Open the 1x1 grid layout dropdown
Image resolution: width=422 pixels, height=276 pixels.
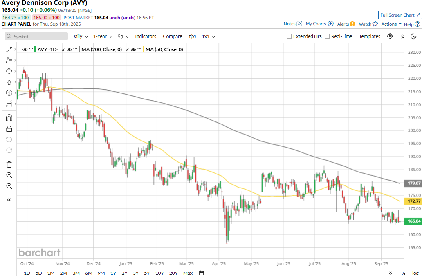click(208, 36)
